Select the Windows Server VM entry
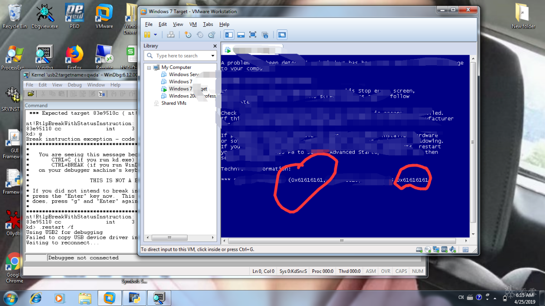This screenshot has height=306, width=545. (x=183, y=74)
